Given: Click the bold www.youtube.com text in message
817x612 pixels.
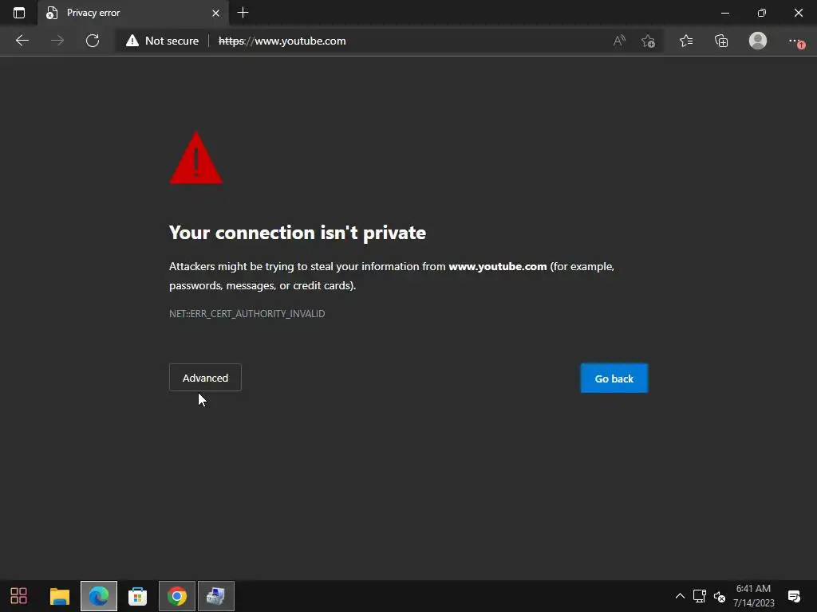Looking at the screenshot, I should (498, 266).
